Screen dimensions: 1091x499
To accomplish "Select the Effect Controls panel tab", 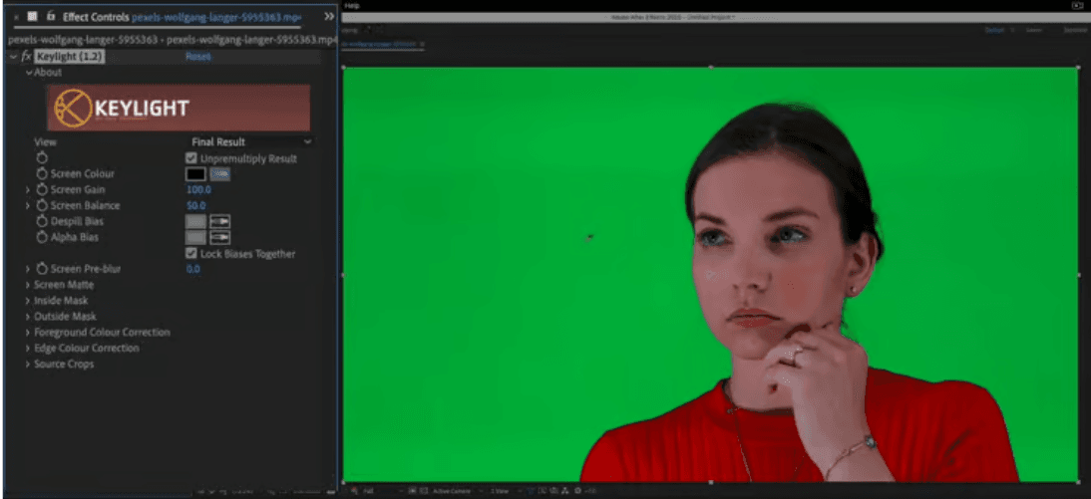I will pos(96,17).
